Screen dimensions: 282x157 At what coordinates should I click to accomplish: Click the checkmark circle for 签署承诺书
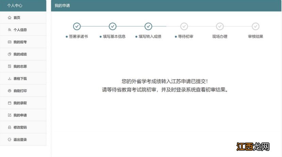pyautogui.click(x=77, y=26)
